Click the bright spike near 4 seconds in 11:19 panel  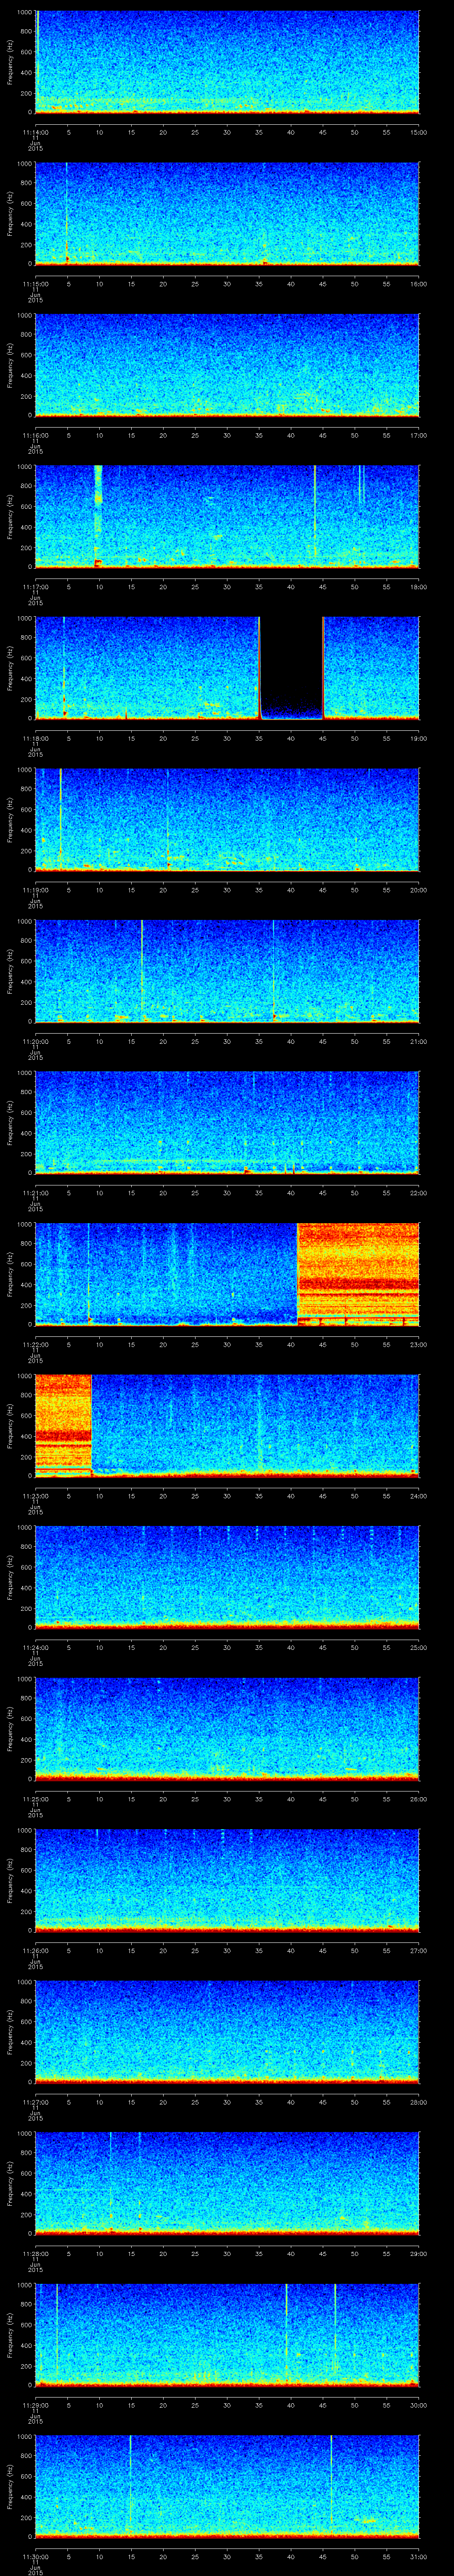point(61,815)
